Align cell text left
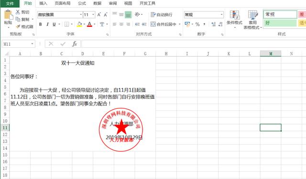Viewport: 306px width, 179px height. click(x=115, y=24)
